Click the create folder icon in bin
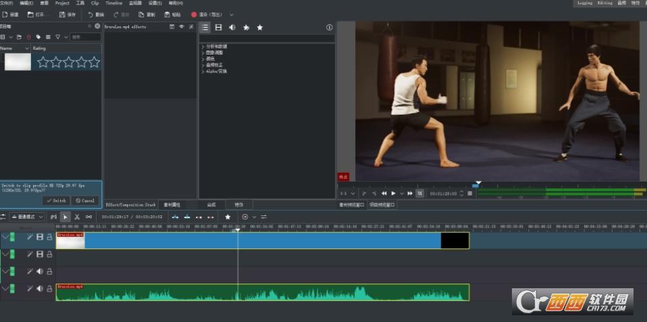 click(x=19, y=37)
